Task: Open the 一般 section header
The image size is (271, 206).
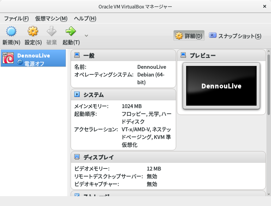Action: 123,55
